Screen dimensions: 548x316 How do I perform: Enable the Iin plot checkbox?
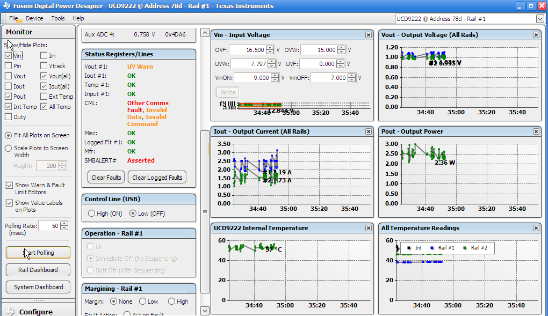point(44,55)
